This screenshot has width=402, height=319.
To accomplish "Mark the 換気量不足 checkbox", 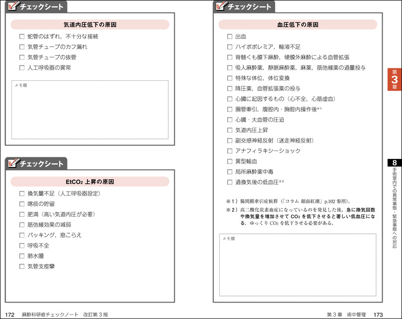I will click(x=22, y=193).
